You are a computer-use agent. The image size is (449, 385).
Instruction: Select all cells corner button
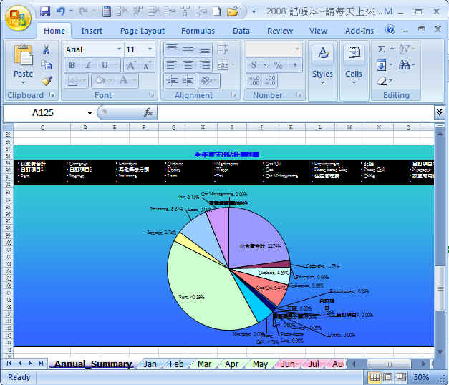[9, 127]
